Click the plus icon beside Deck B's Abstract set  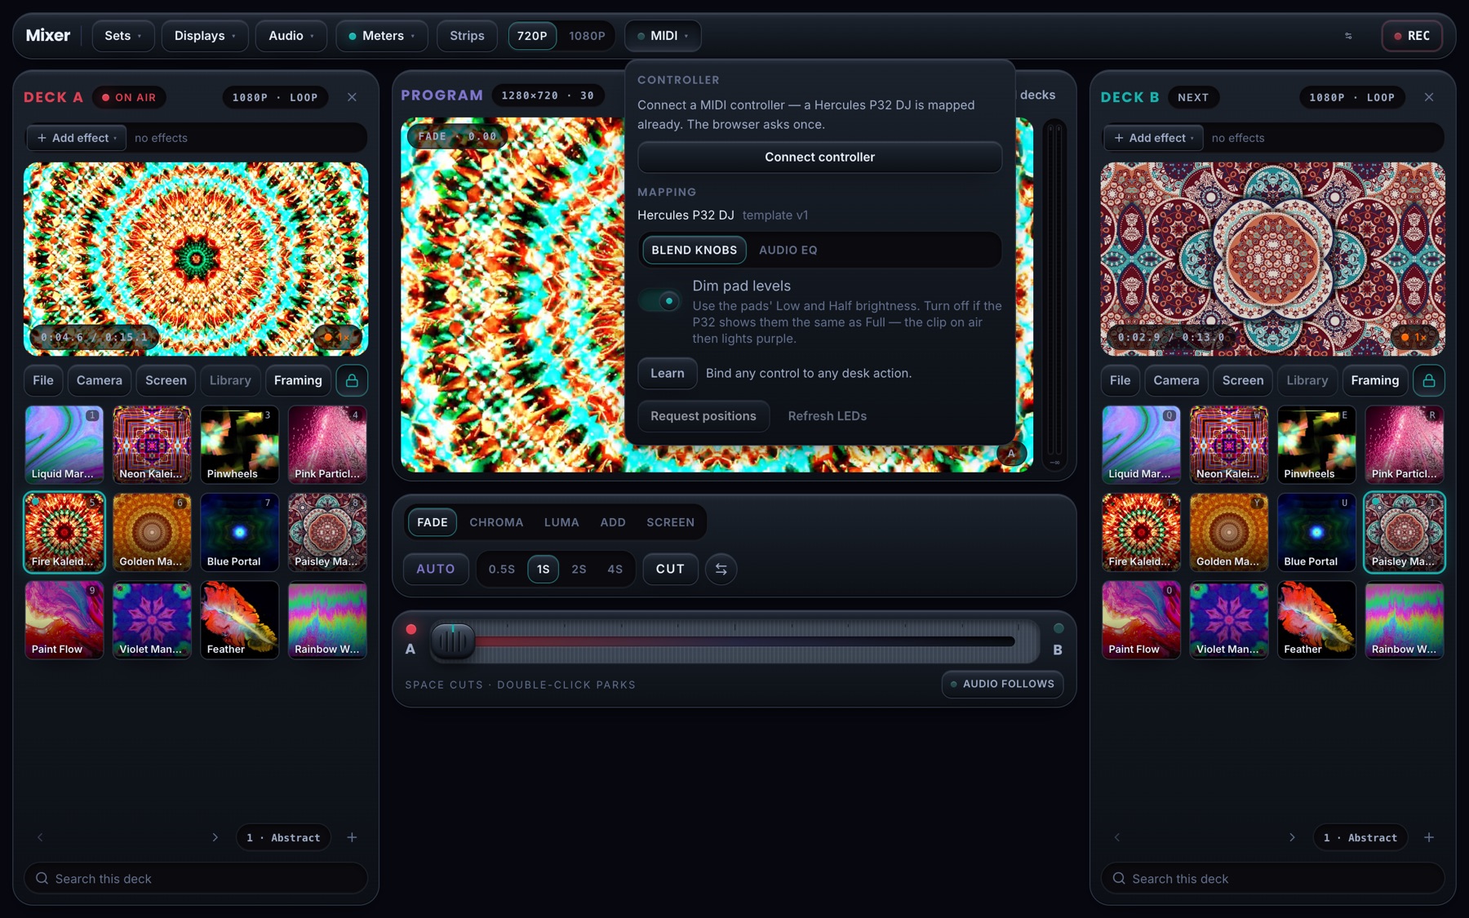click(x=1429, y=837)
